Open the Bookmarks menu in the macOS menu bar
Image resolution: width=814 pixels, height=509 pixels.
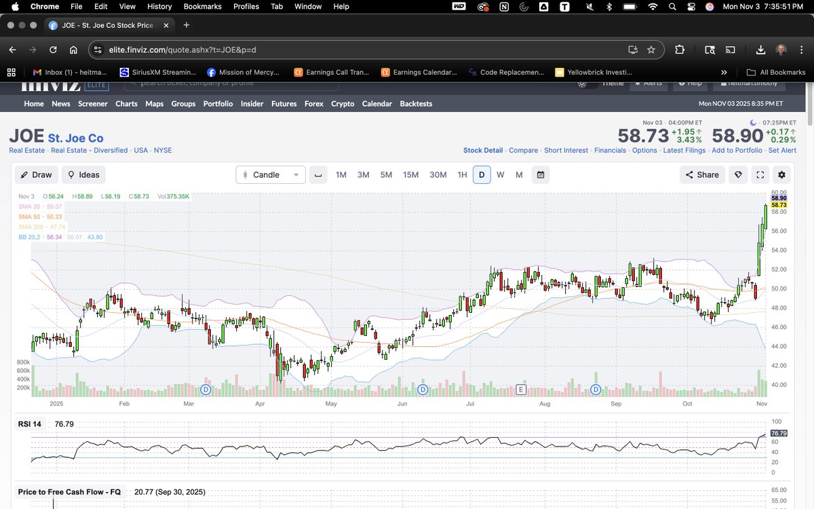click(x=202, y=6)
